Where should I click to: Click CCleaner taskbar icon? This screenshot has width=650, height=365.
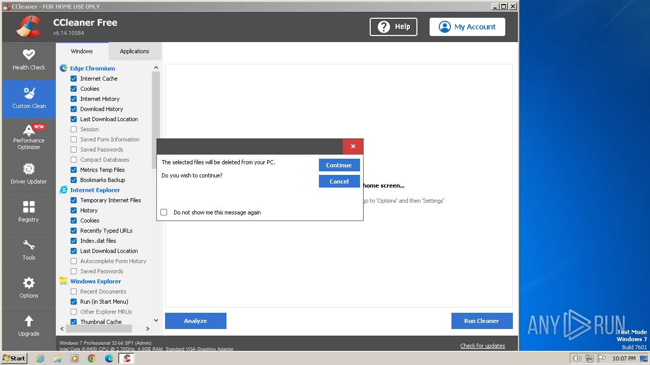pos(126,358)
